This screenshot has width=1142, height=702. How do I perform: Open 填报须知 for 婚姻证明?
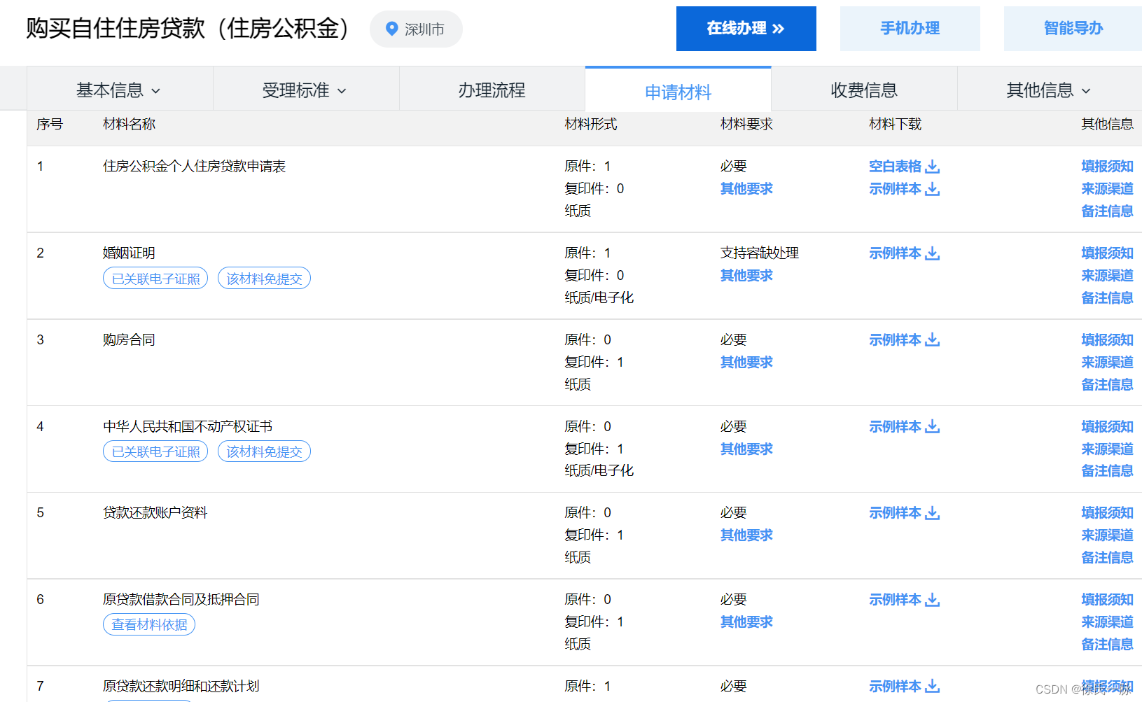tap(1107, 253)
